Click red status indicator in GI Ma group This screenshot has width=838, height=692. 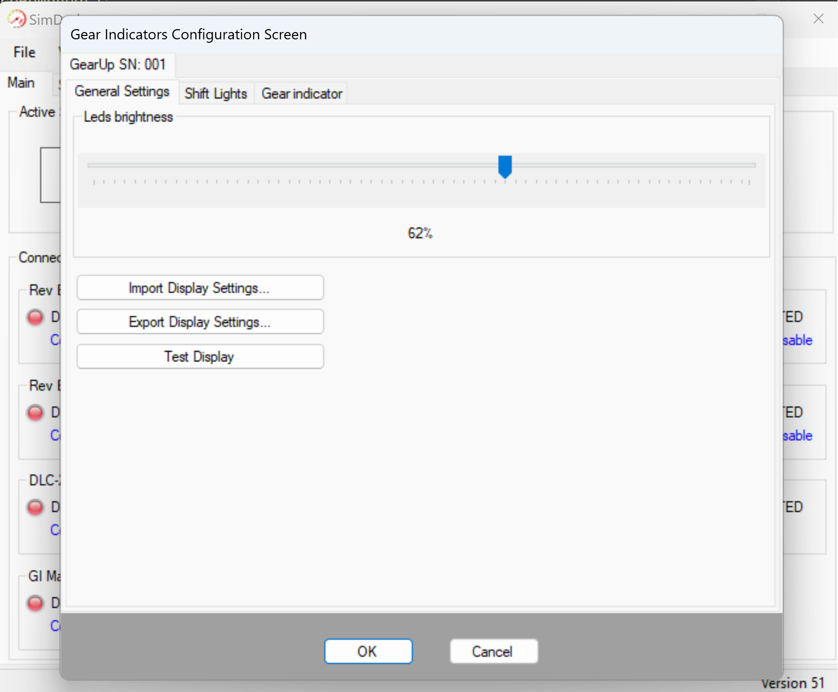[35, 603]
